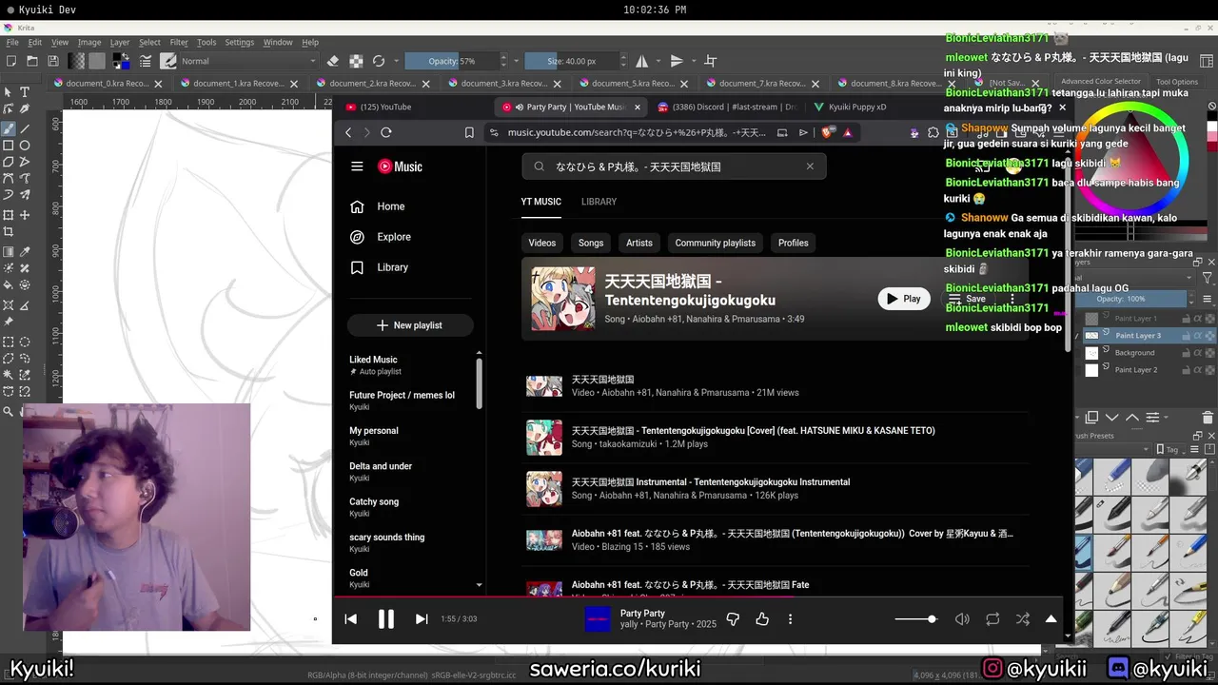Screen dimensions: 1218x685
Task: Pause the playing Party Party track
Action: (386, 619)
